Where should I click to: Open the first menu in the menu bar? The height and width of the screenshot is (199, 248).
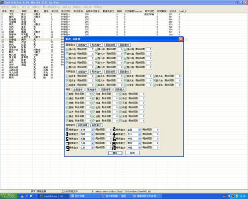(x=5, y=7)
